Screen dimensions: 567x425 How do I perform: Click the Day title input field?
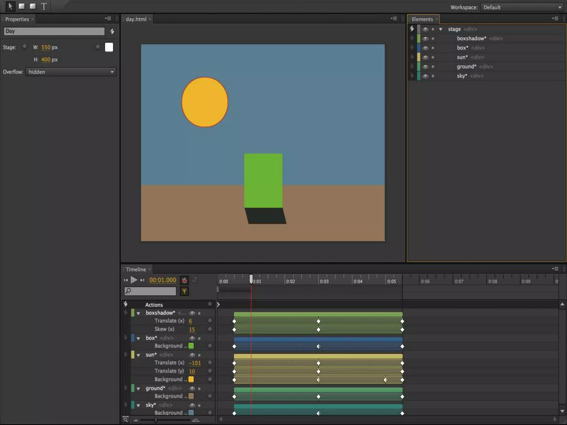(54, 31)
